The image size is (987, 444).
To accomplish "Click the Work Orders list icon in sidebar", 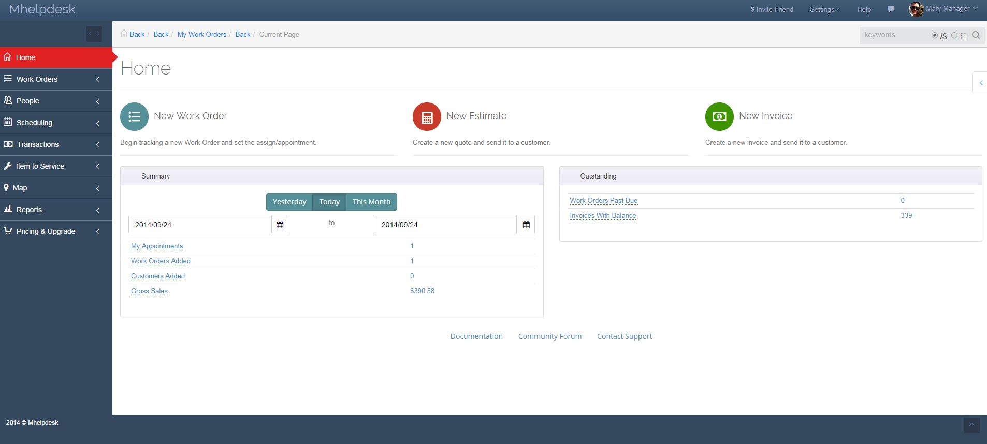I will (x=8, y=79).
